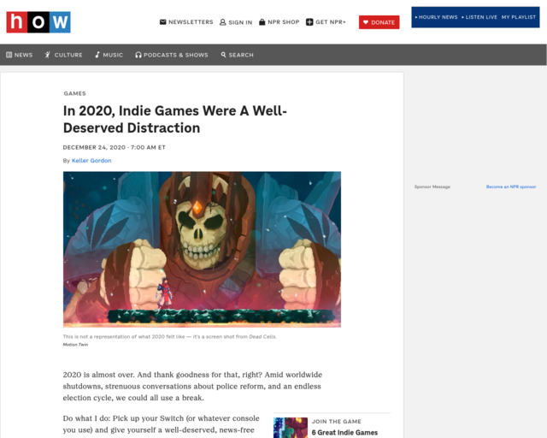Visit the NPR SHOP link
Viewport: 547px width, 438px height.
pos(283,22)
